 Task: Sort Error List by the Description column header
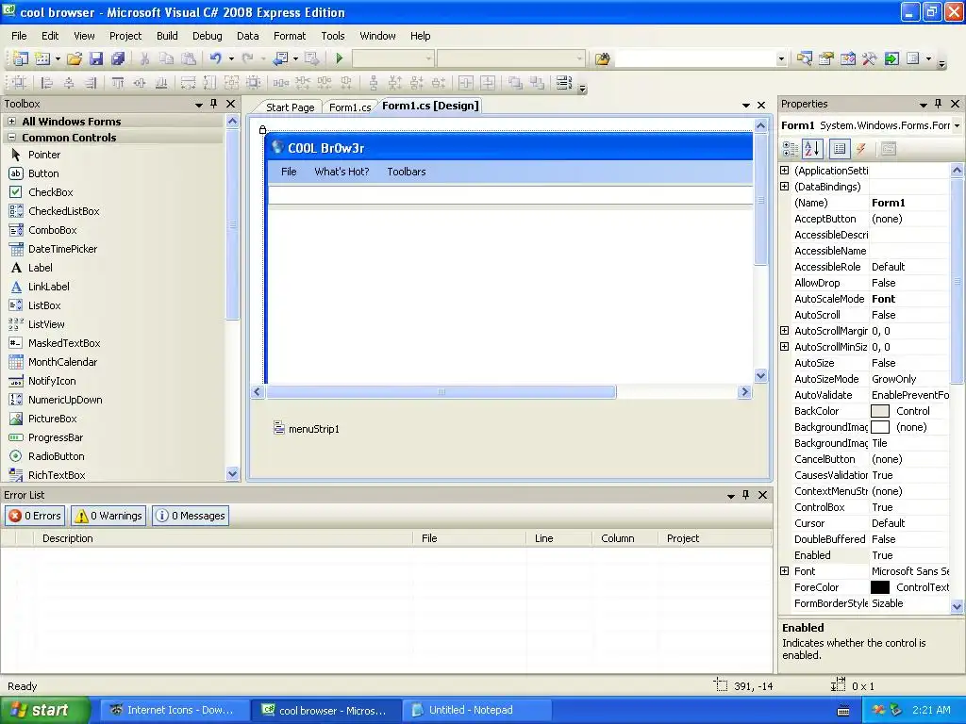(223, 538)
